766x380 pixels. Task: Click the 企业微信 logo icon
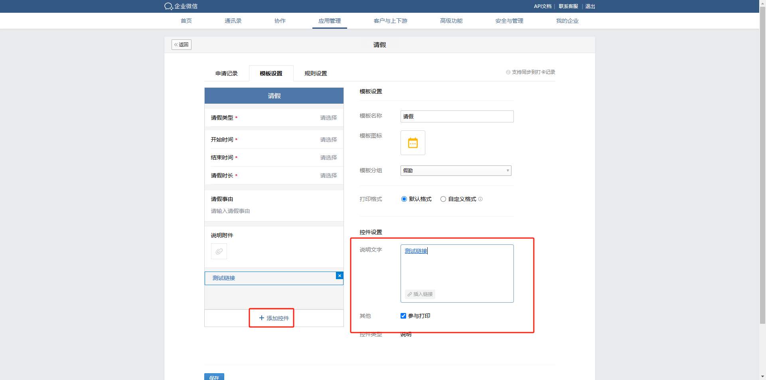click(168, 6)
